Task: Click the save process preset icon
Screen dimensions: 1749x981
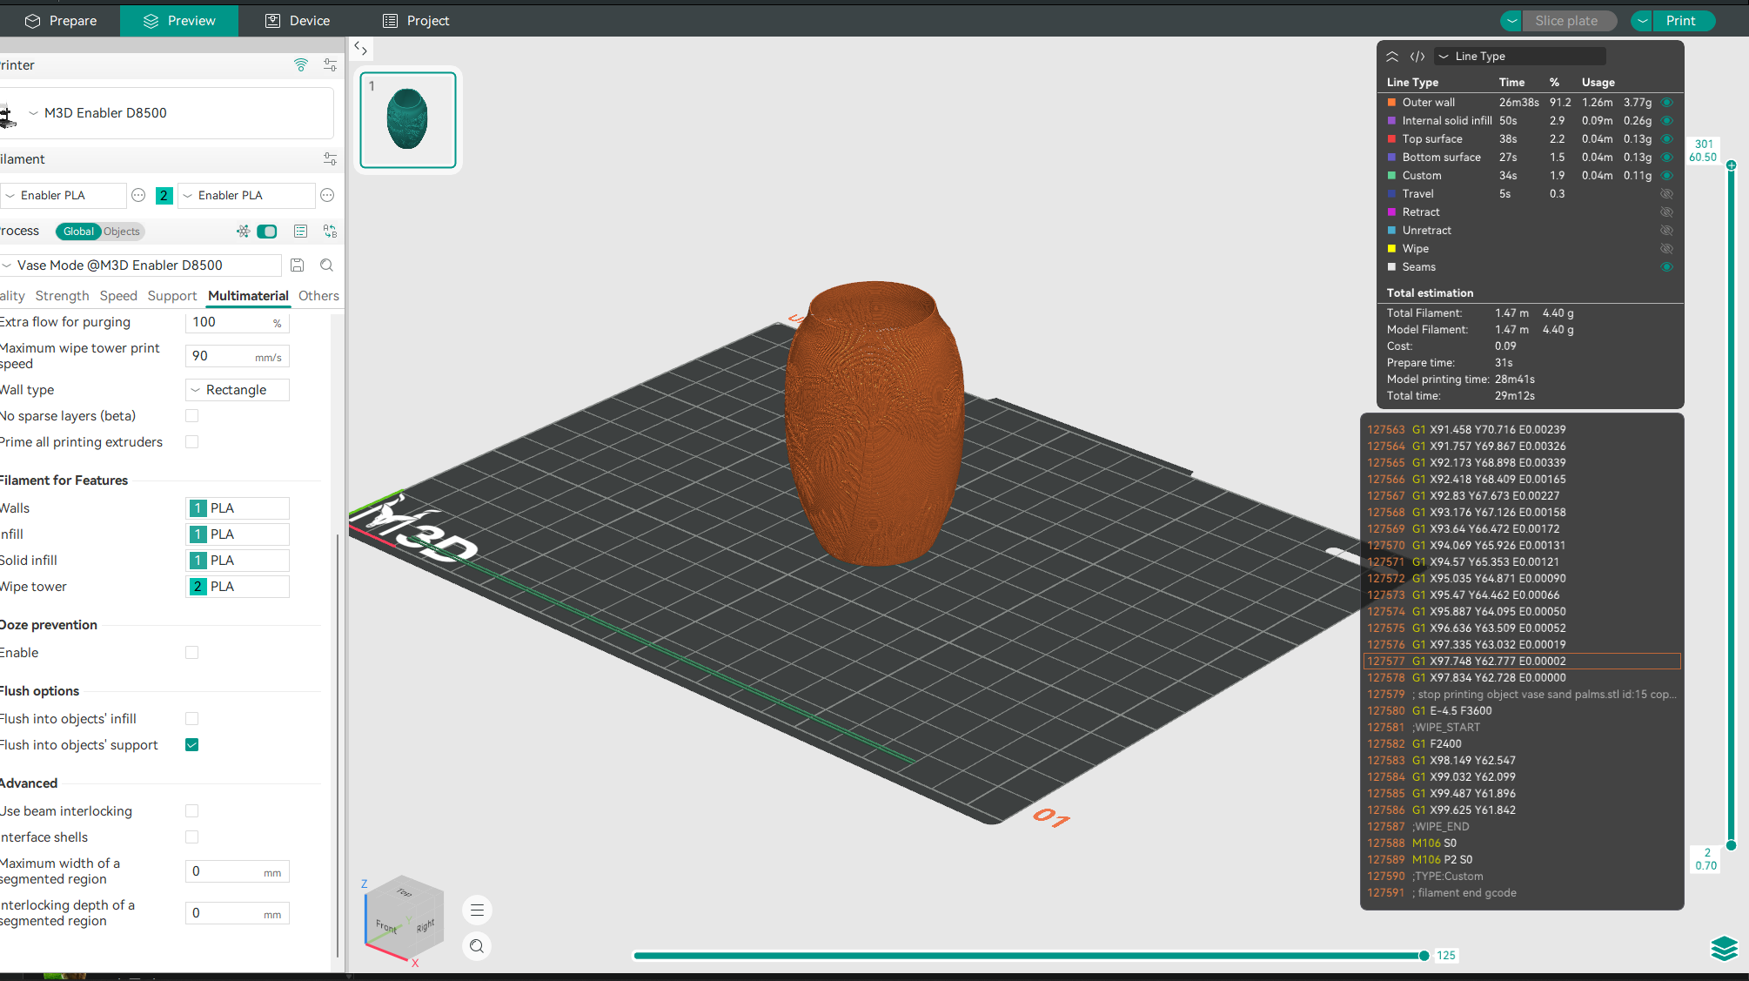Action: click(x=297, y=265)
